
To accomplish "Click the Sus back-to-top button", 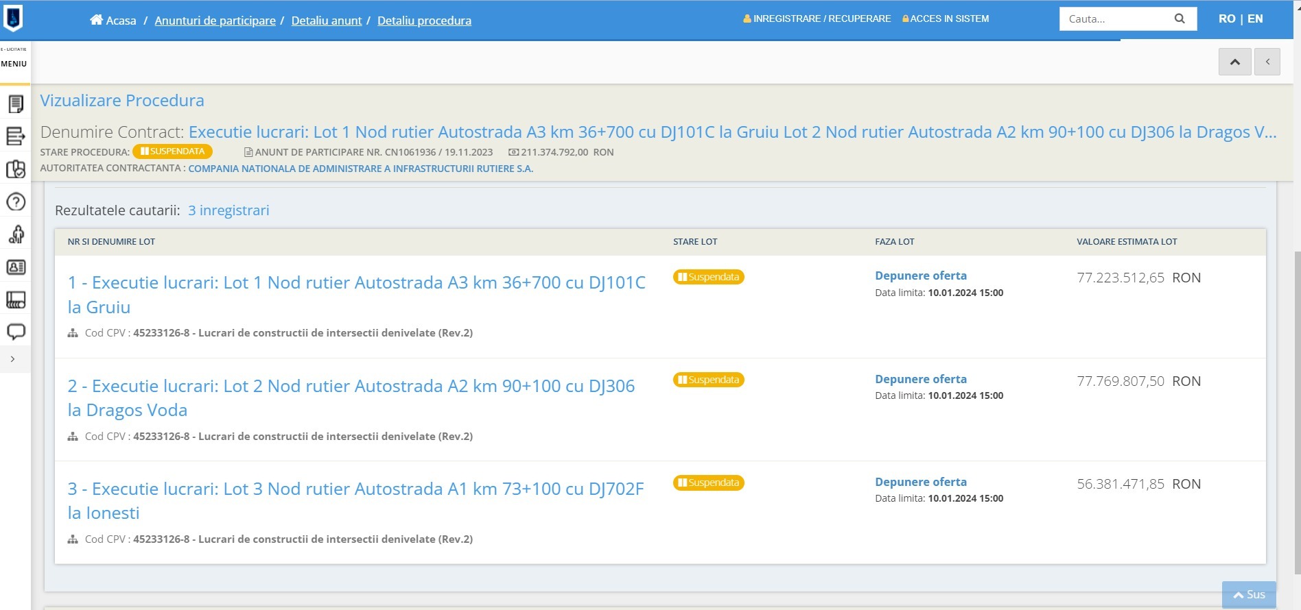I will point(1249,595).
